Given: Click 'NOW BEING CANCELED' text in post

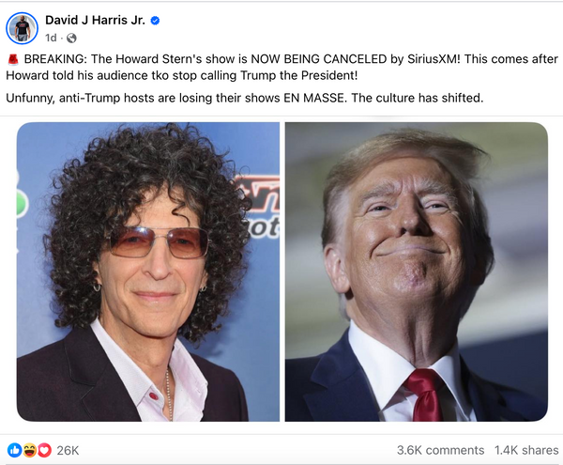Looking at the screenshot, I should coord(318,59).
